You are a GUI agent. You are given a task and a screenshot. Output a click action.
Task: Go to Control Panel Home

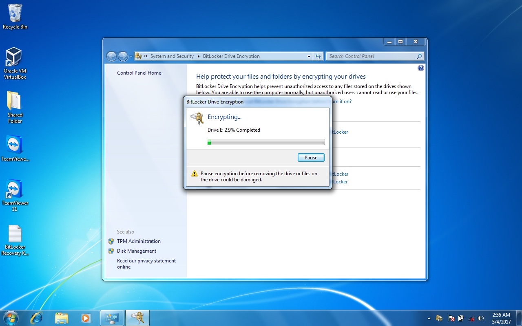click(x=139, y=73)
